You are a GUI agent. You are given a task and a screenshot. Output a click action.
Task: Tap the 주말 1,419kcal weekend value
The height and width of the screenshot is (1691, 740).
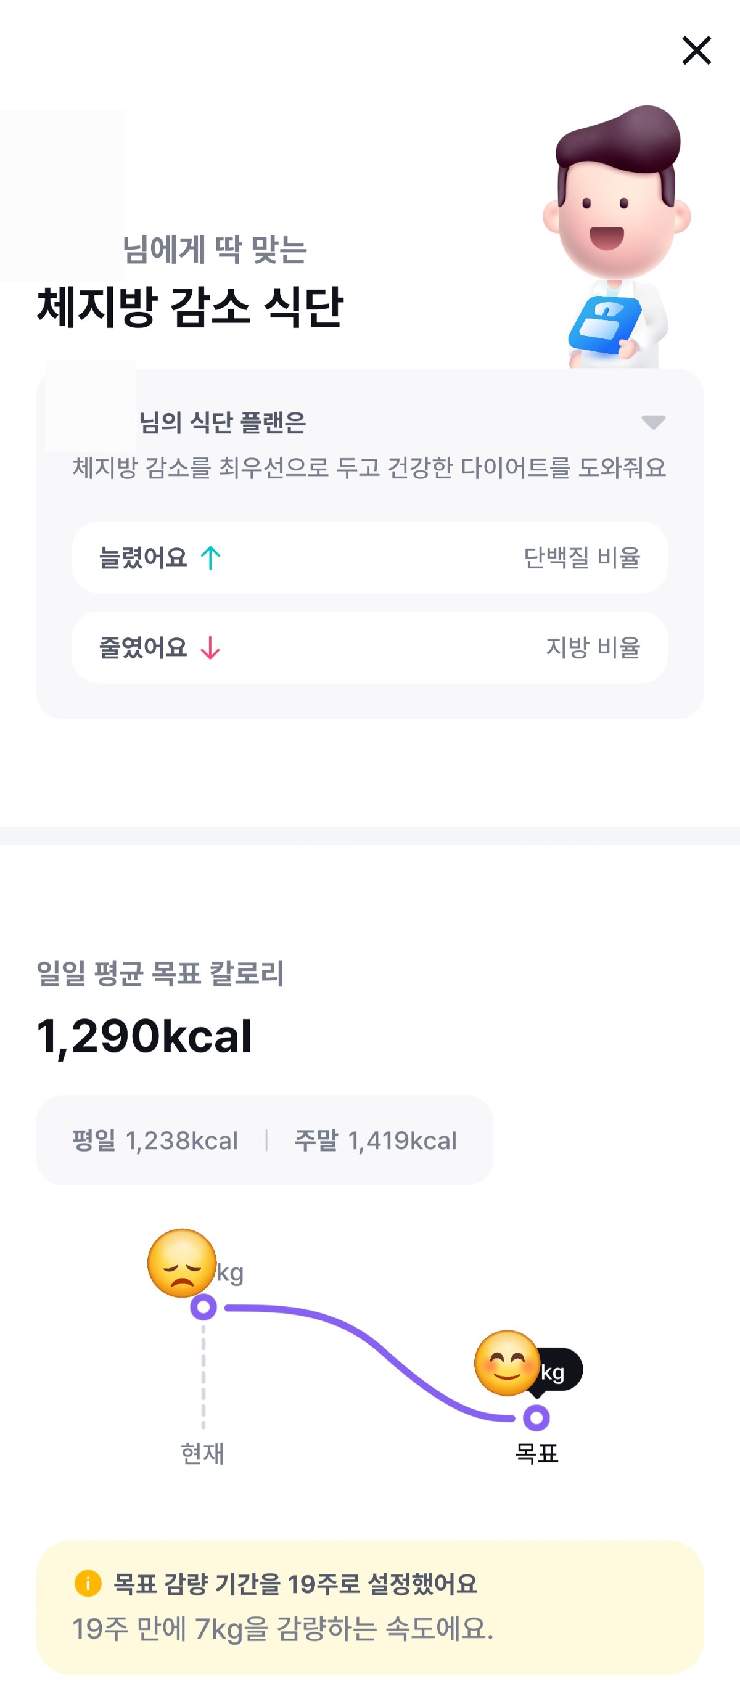coord(375,1140)
